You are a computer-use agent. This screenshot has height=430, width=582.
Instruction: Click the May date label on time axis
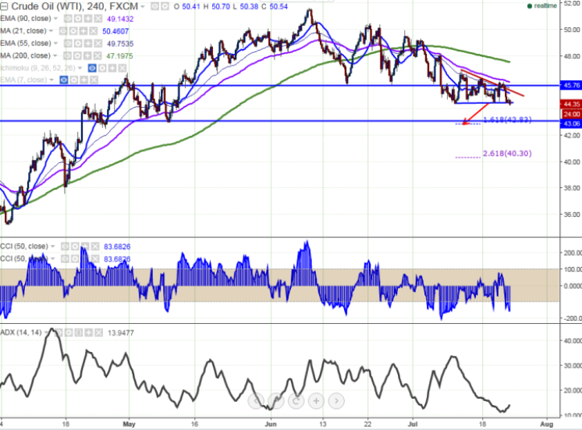point(129,424)
